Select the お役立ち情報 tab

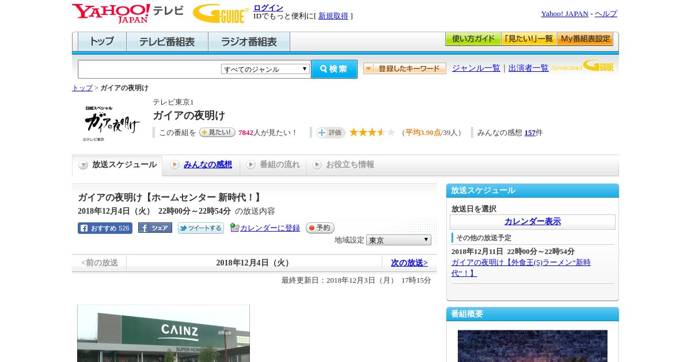pyautogui.click(x=343, y=165)
